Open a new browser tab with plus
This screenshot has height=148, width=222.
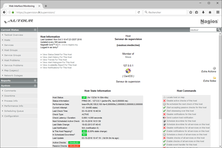46,6
